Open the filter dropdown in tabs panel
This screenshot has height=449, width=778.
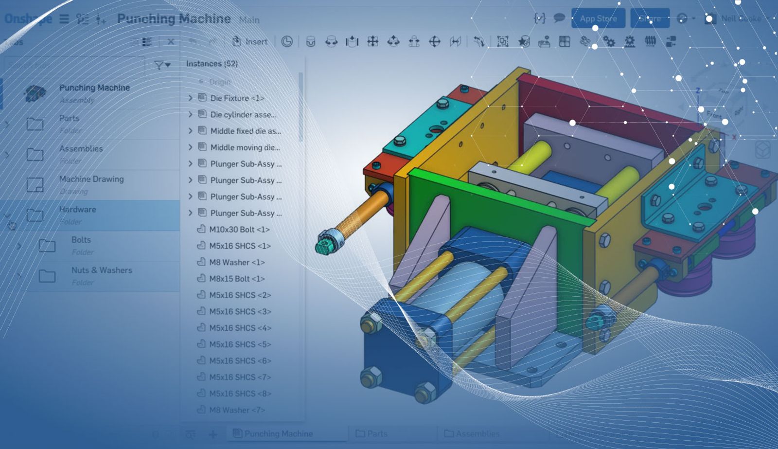tap(162, 65)
